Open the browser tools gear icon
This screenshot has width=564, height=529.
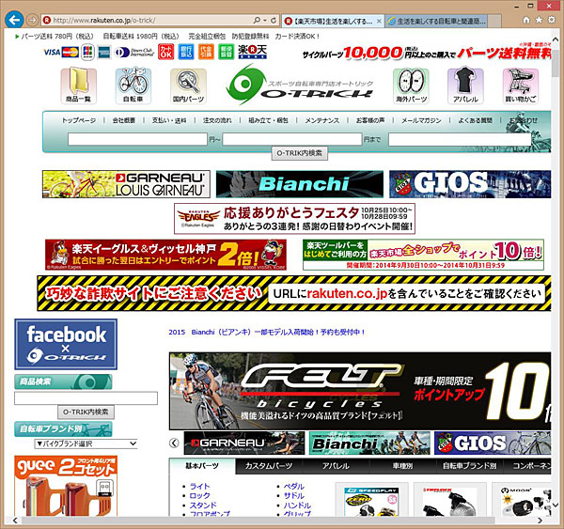click(x=552, y=20)
